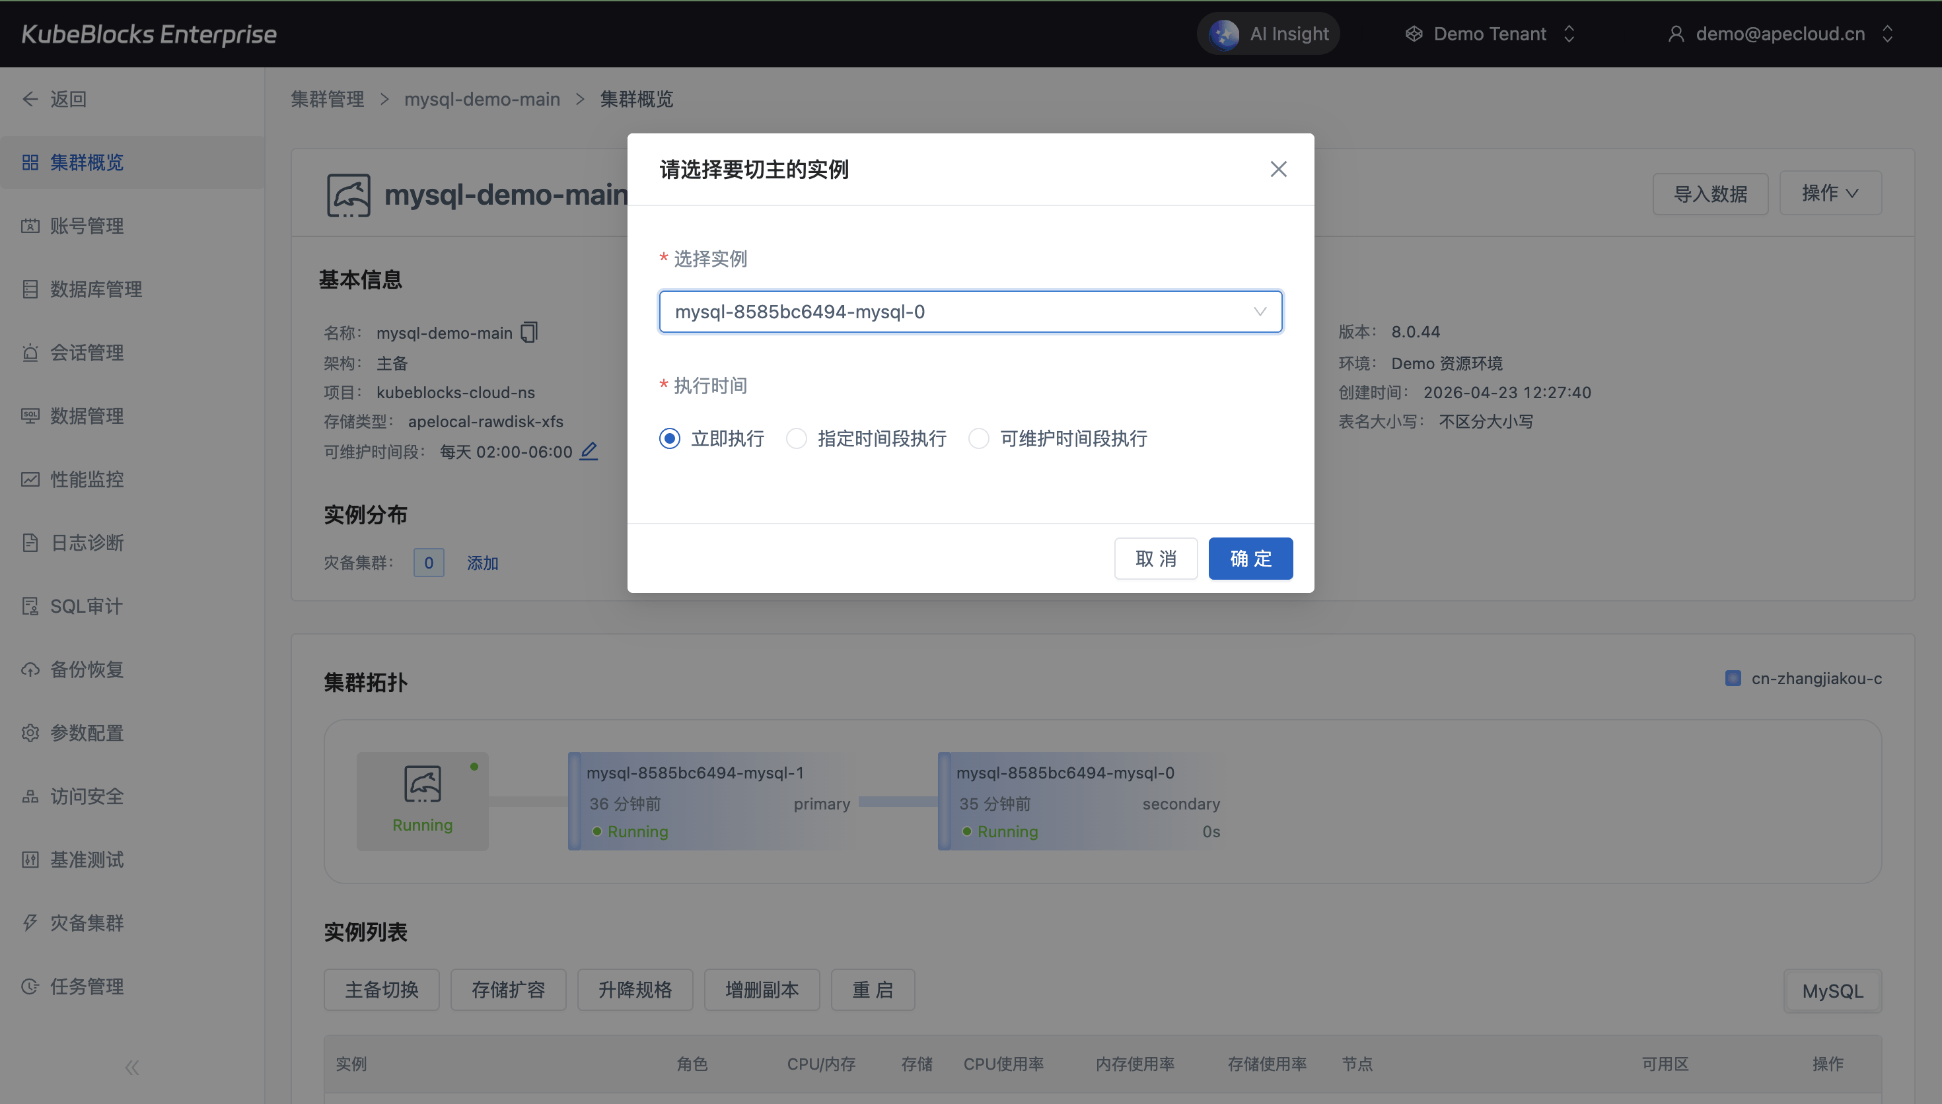Click the MySQL dolphin icon in cluster topology

pyautogui.click(x=422, y=784)
